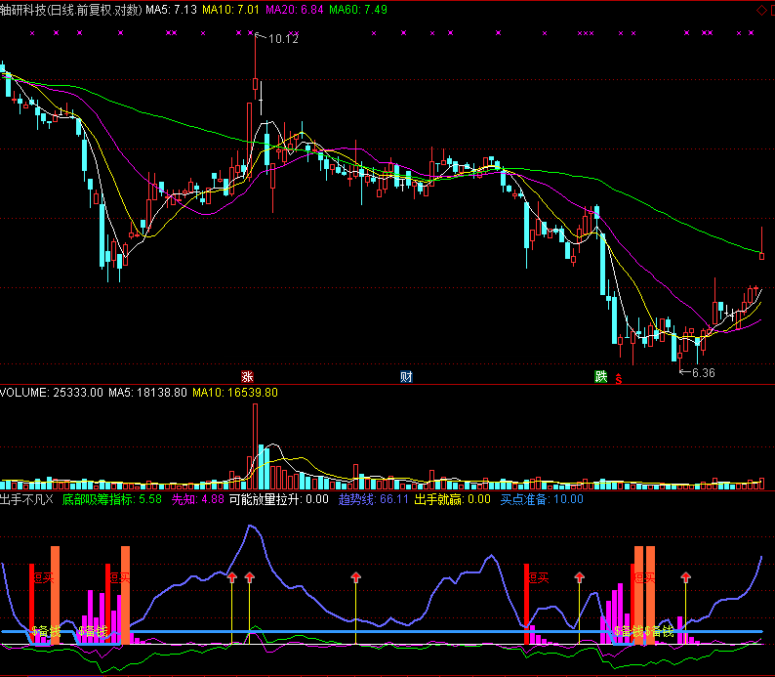Click the MA20: 6.84 legend
The height and width of the screenshot is (677, 775).
(x=295, y=10)
